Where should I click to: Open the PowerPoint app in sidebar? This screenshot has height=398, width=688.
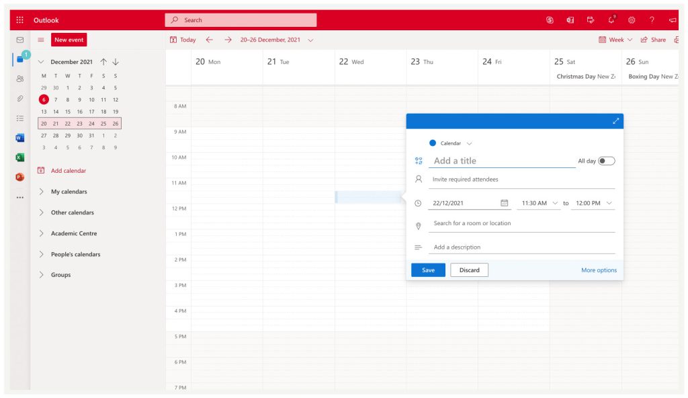[19, 177]
